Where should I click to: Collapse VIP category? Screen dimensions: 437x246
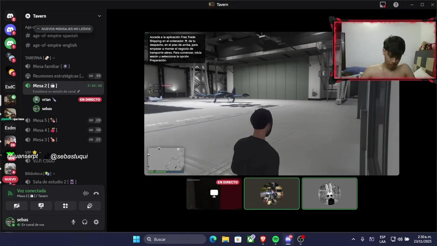pos(33,152)
